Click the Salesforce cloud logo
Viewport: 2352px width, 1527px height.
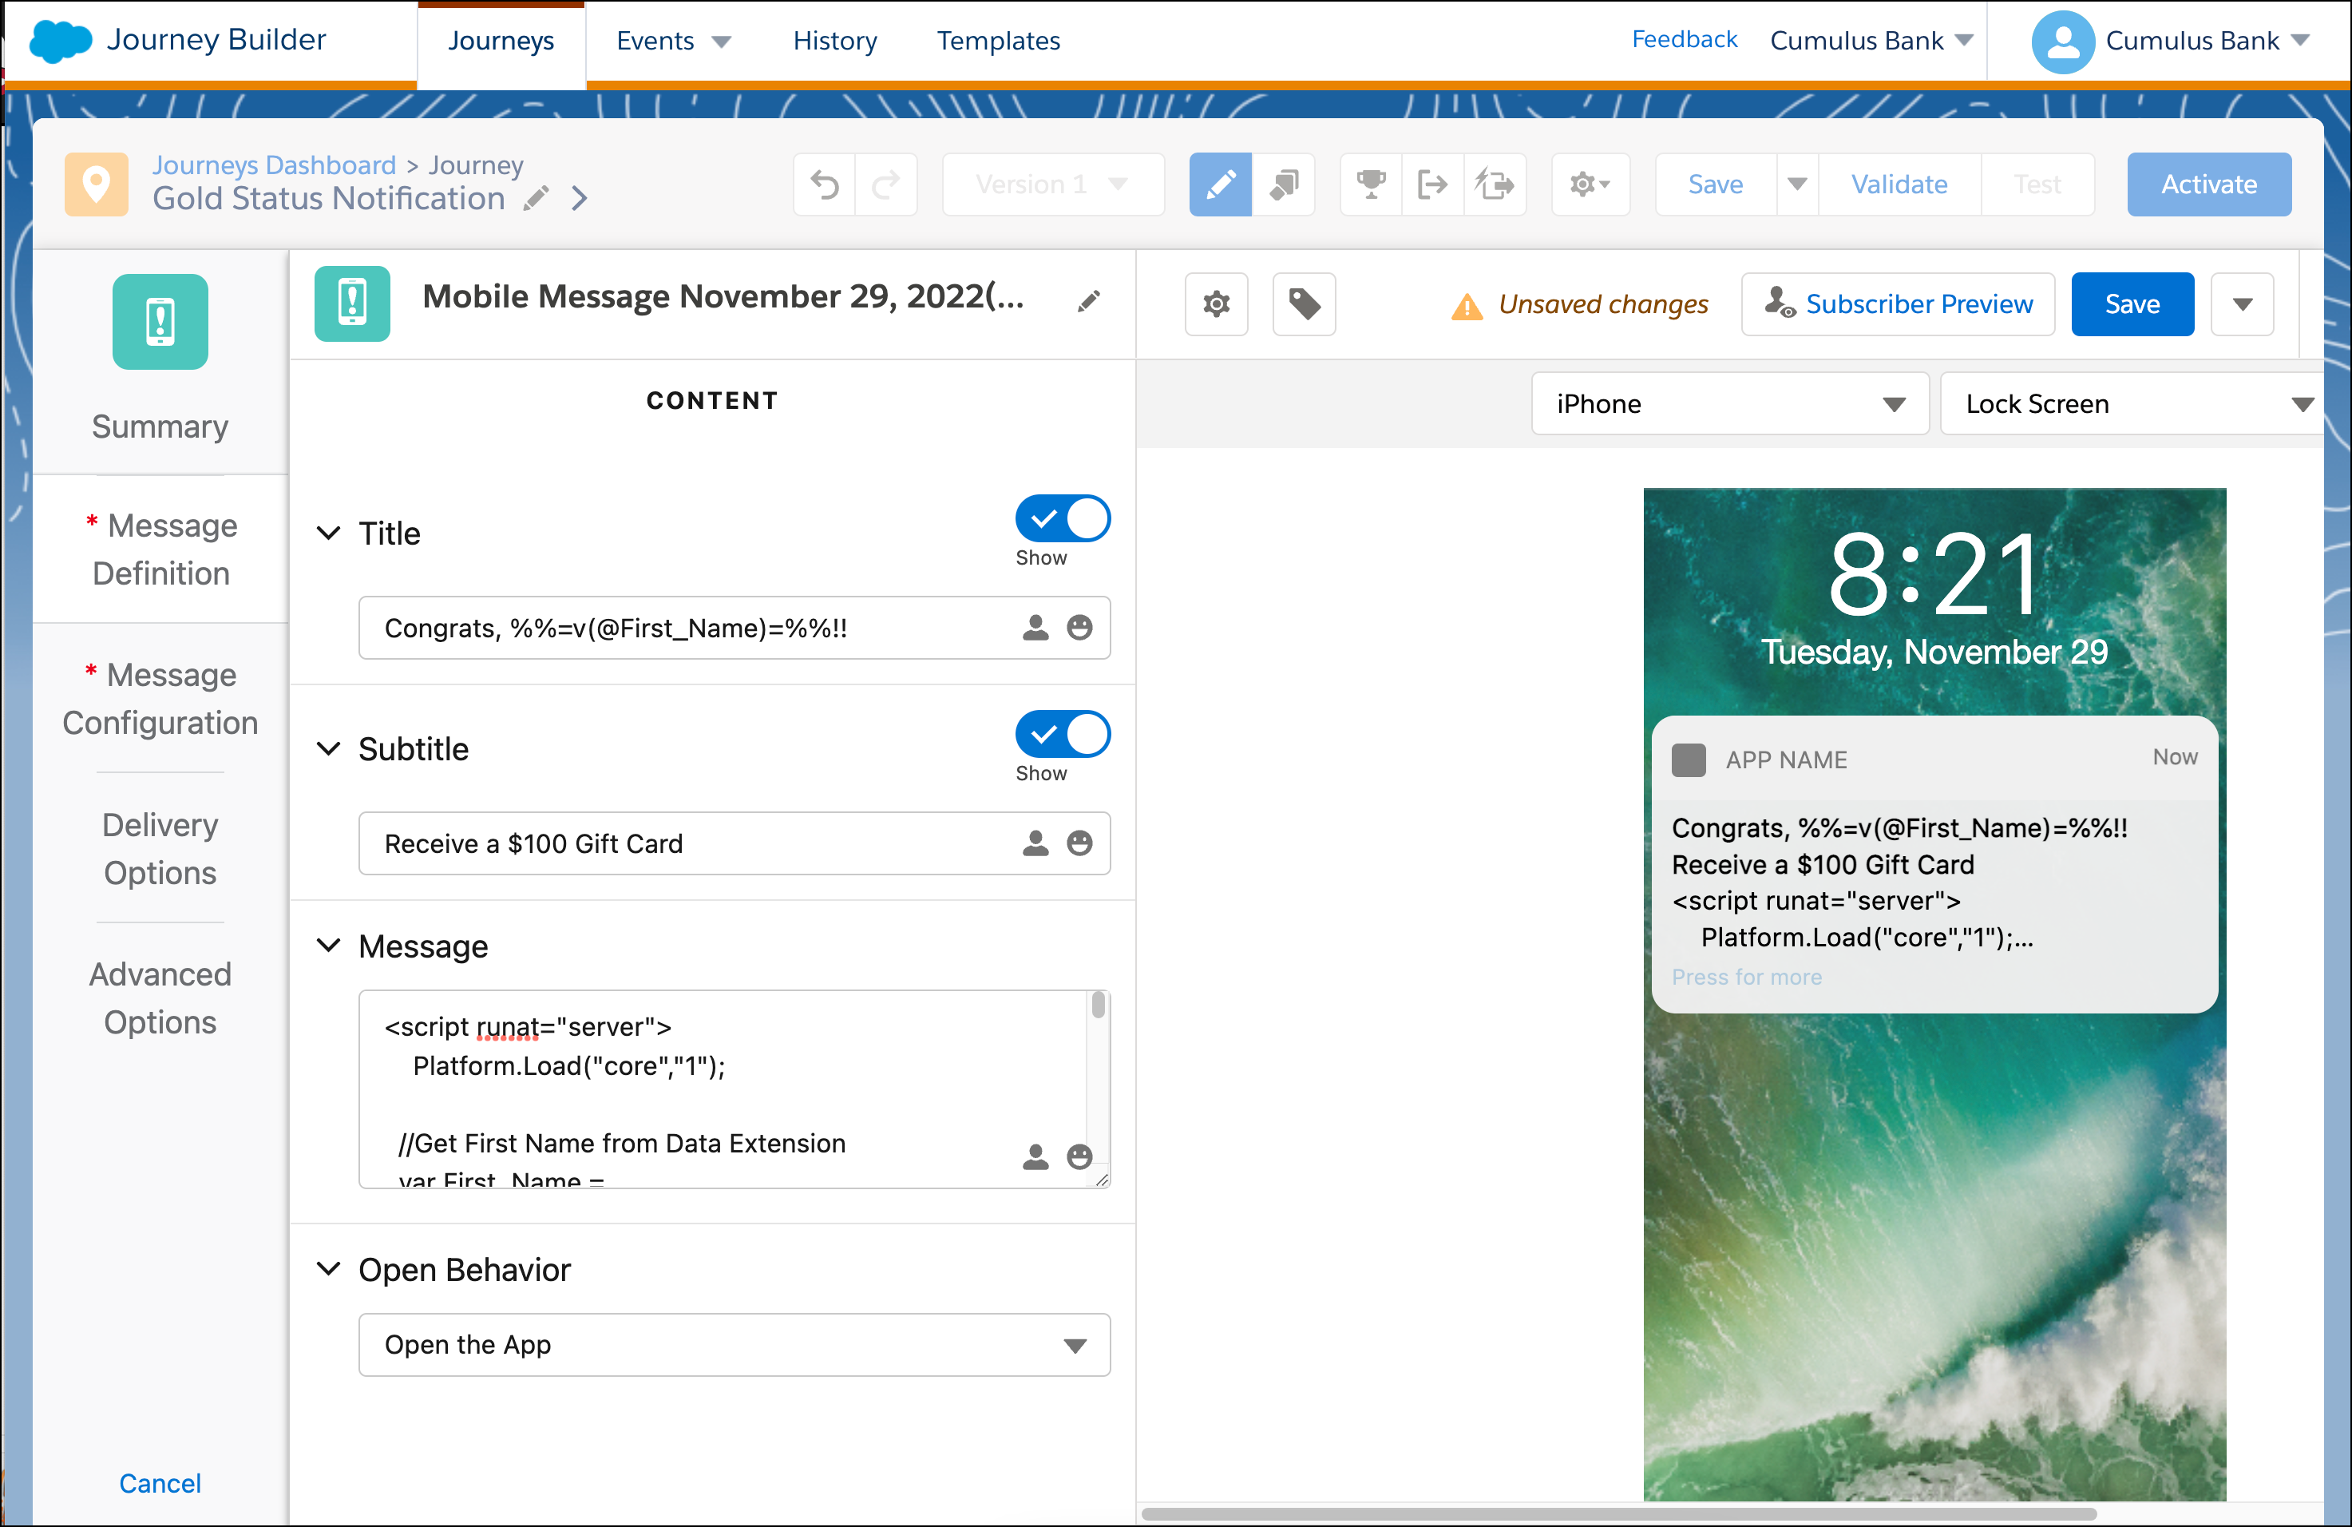(61, 41)
